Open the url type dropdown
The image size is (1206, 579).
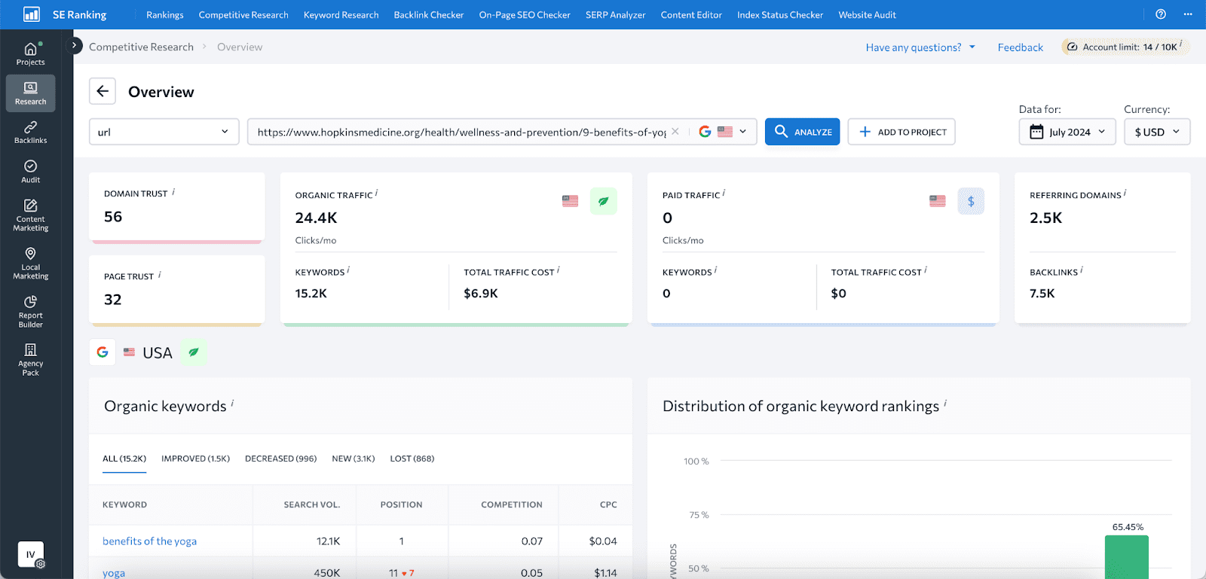(164, 132)
